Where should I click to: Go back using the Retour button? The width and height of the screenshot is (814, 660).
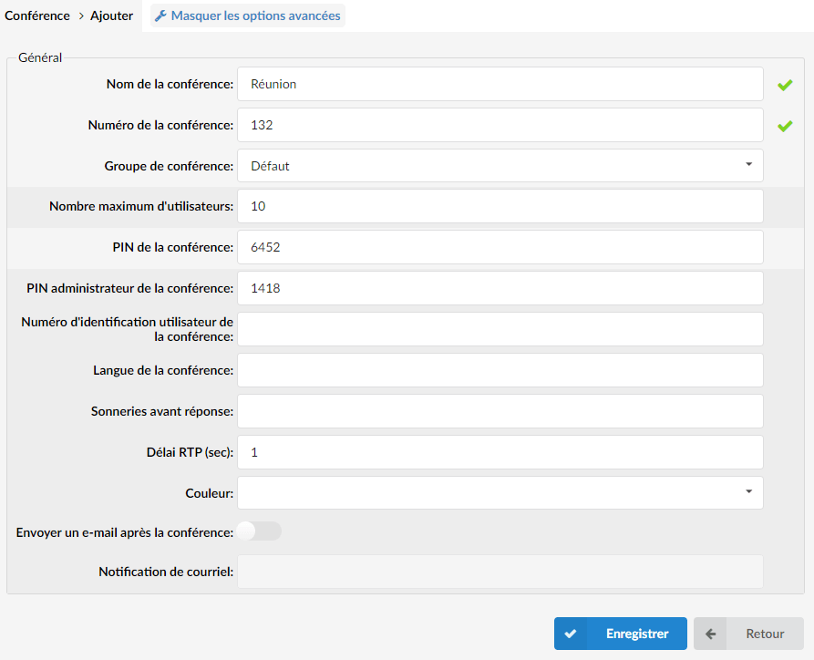[x=748, y=634]
